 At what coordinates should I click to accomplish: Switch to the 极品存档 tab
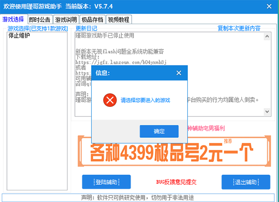pos(93,20)
